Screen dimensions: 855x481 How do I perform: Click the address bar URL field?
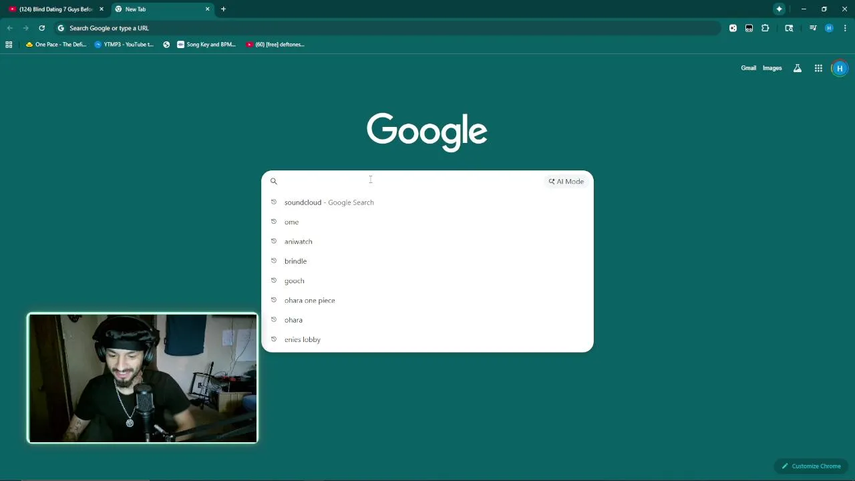[x=387, y=28]
